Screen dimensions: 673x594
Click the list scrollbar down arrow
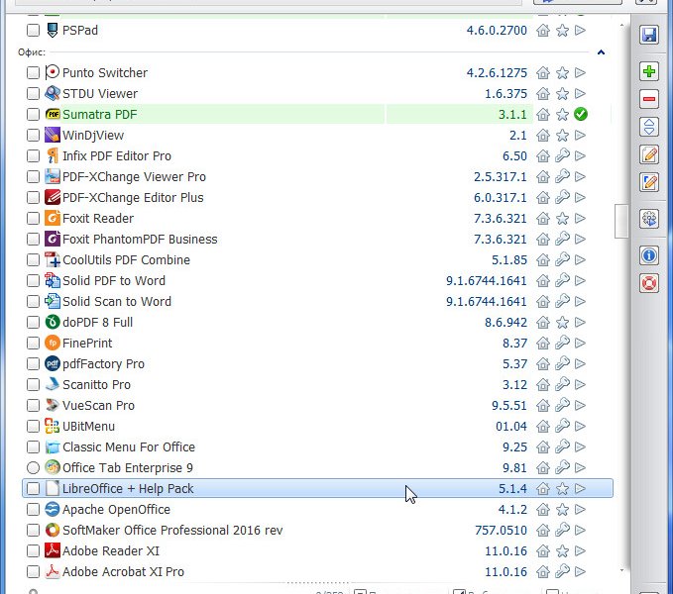[x=621, y=570]
